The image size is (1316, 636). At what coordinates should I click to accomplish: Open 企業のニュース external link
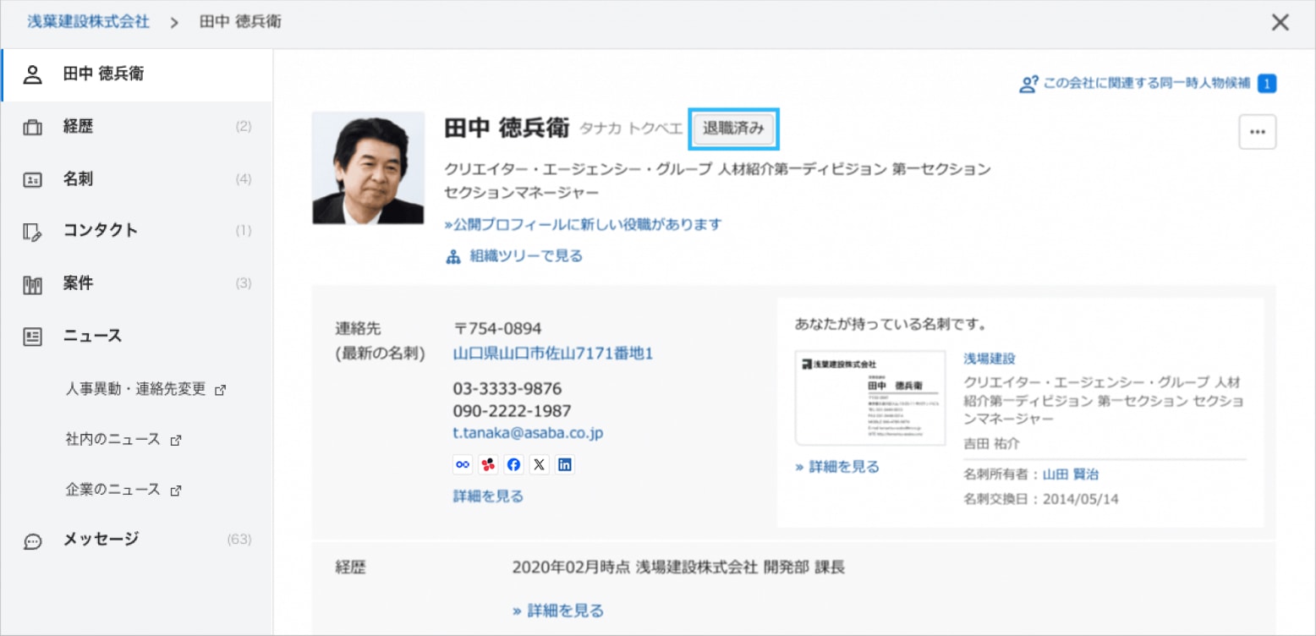point(123,490)
